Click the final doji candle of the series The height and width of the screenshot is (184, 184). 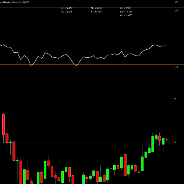pos(167,139)
